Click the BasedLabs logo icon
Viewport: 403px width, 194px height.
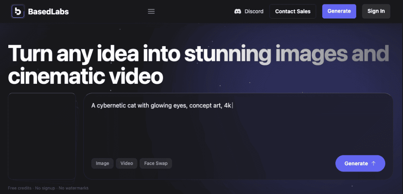coord(18,11)
